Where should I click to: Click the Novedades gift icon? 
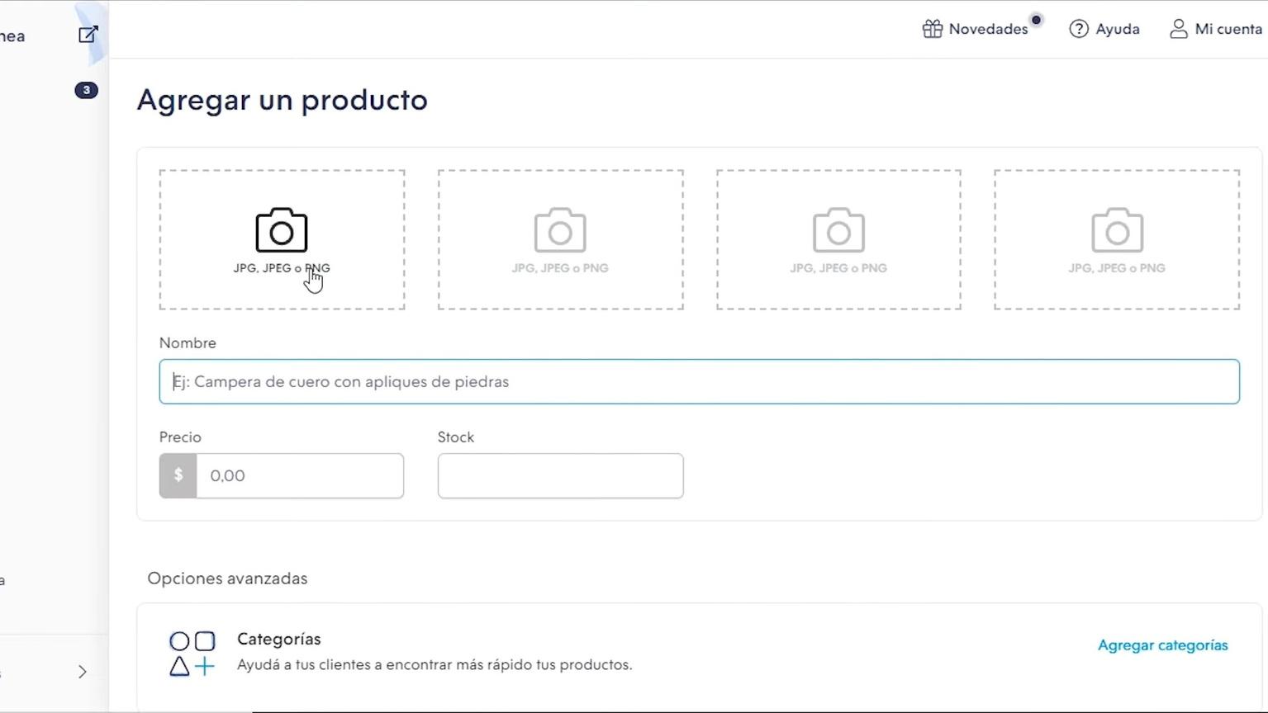tap(933, 30)
